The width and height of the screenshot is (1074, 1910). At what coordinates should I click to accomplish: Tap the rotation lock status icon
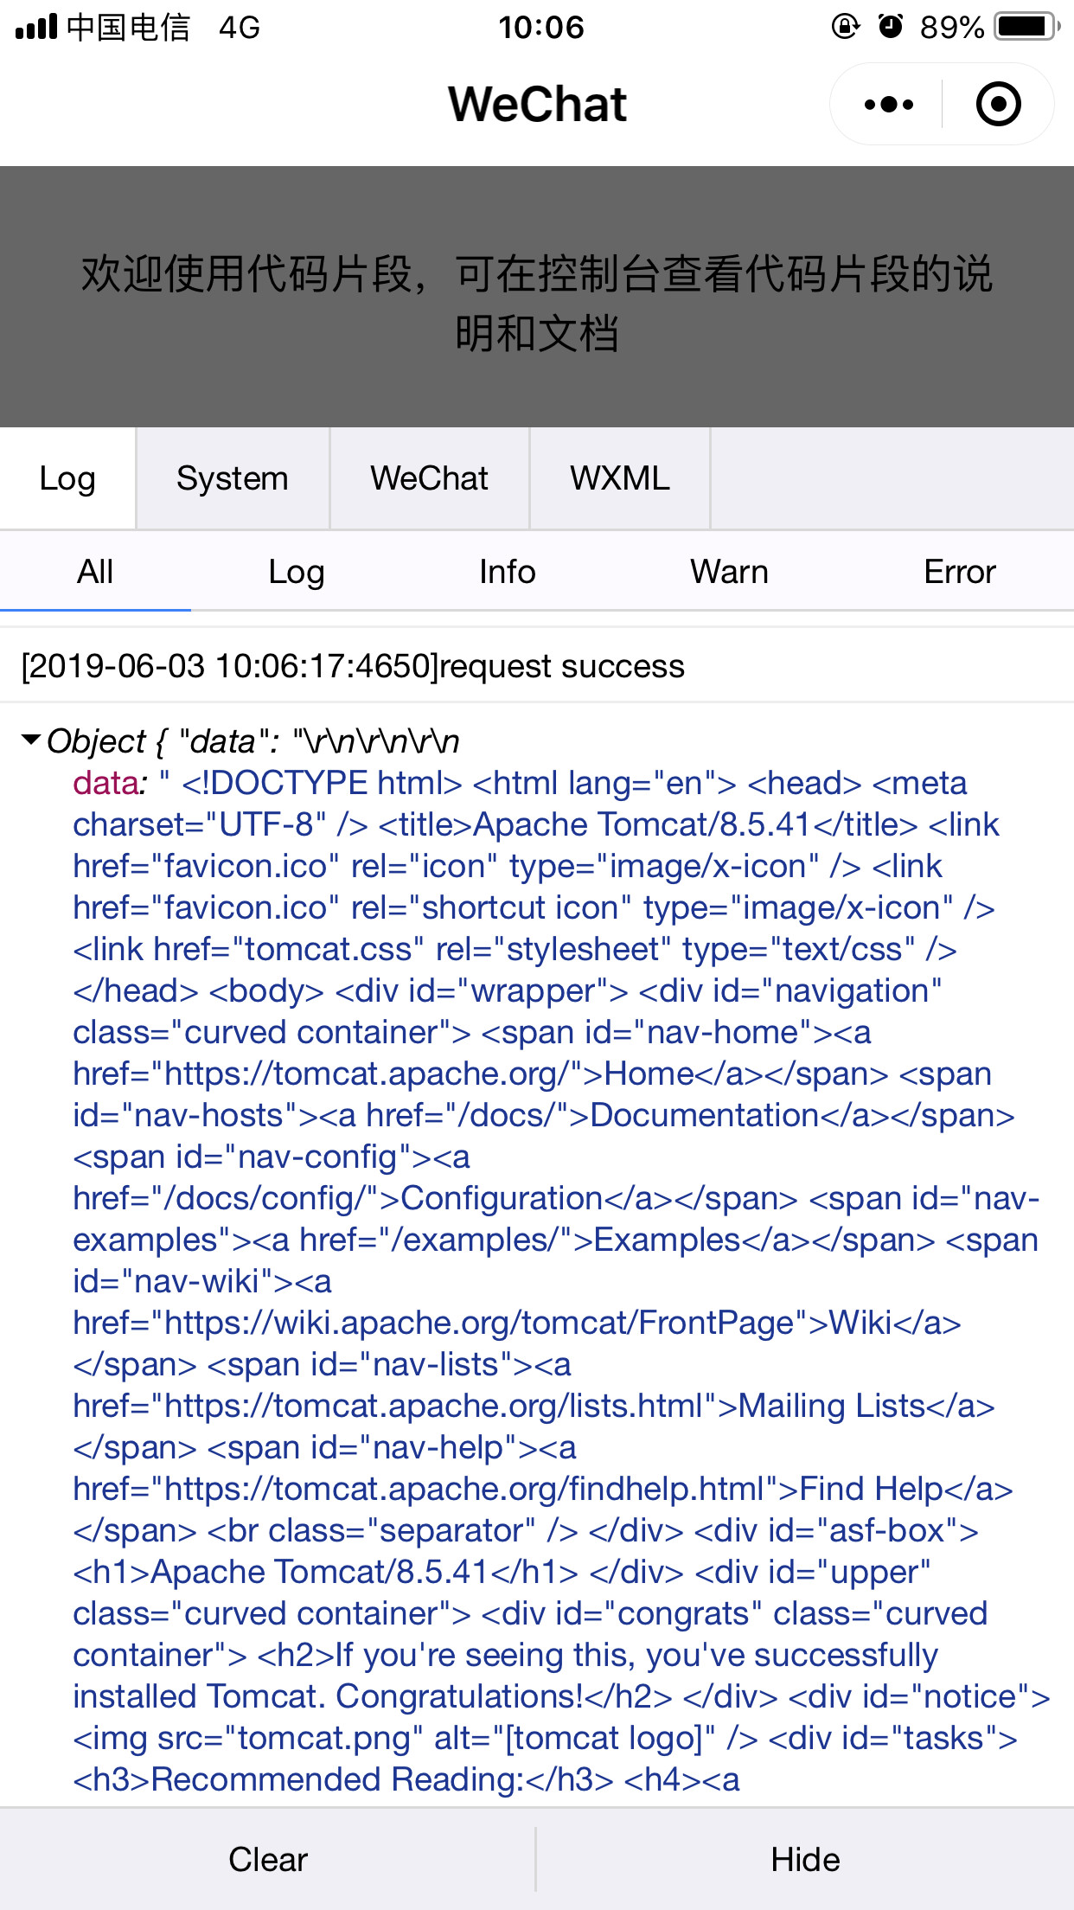(845, 27)
